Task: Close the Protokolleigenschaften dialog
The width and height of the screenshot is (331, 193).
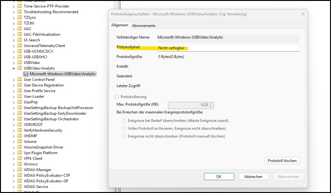Action: coord(303,14)
